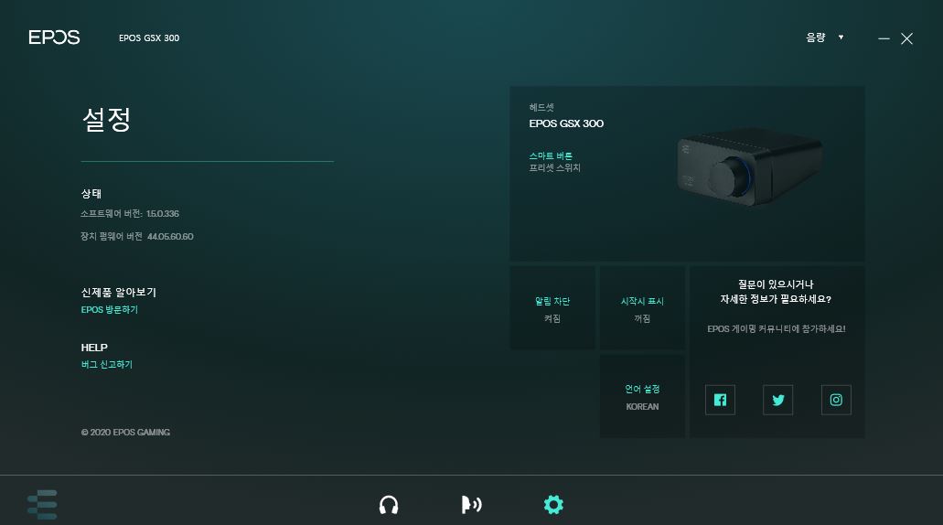Image resolution: width=943 pixels, height=525 pixels.
Task: Open the EPOS Facebook page
Action: (x=720, y=400)
